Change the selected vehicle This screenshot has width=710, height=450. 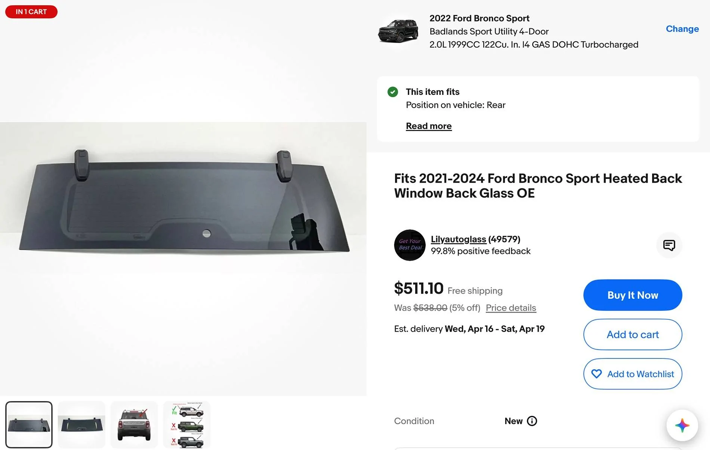(682, 29)
